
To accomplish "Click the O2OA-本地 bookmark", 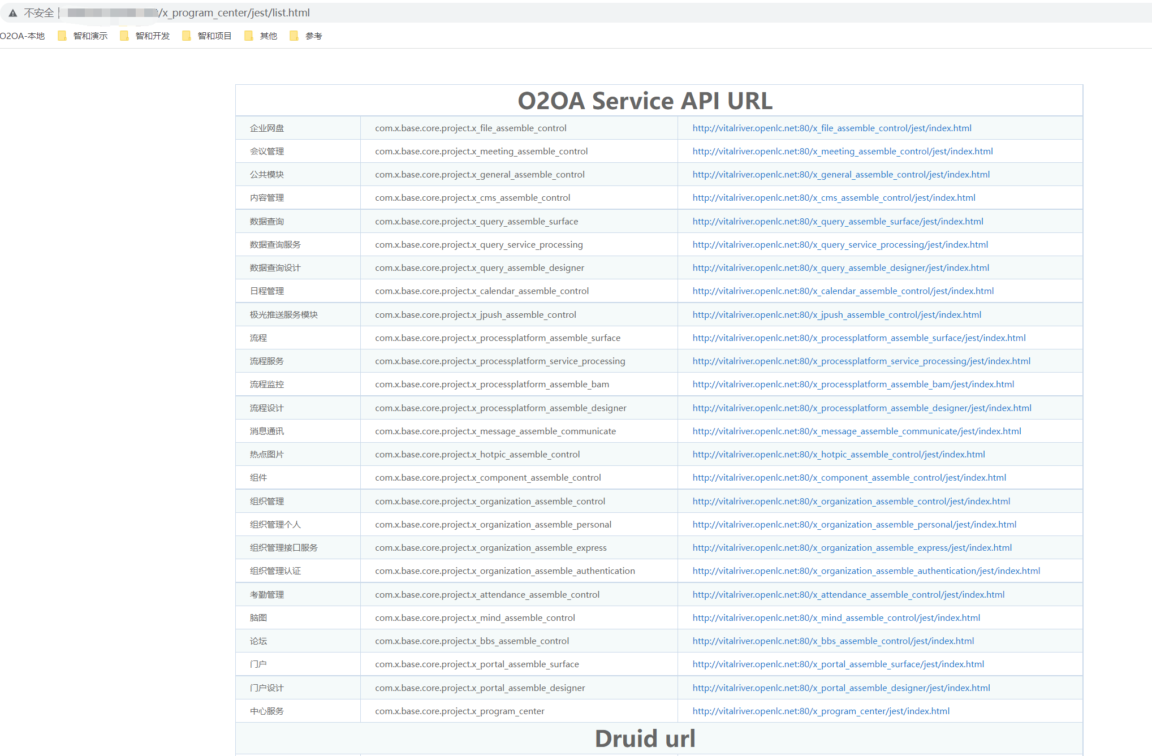I will (22, 36).
